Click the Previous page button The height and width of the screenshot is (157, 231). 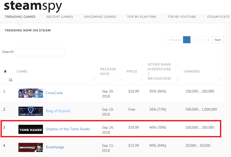click(175, 40)
